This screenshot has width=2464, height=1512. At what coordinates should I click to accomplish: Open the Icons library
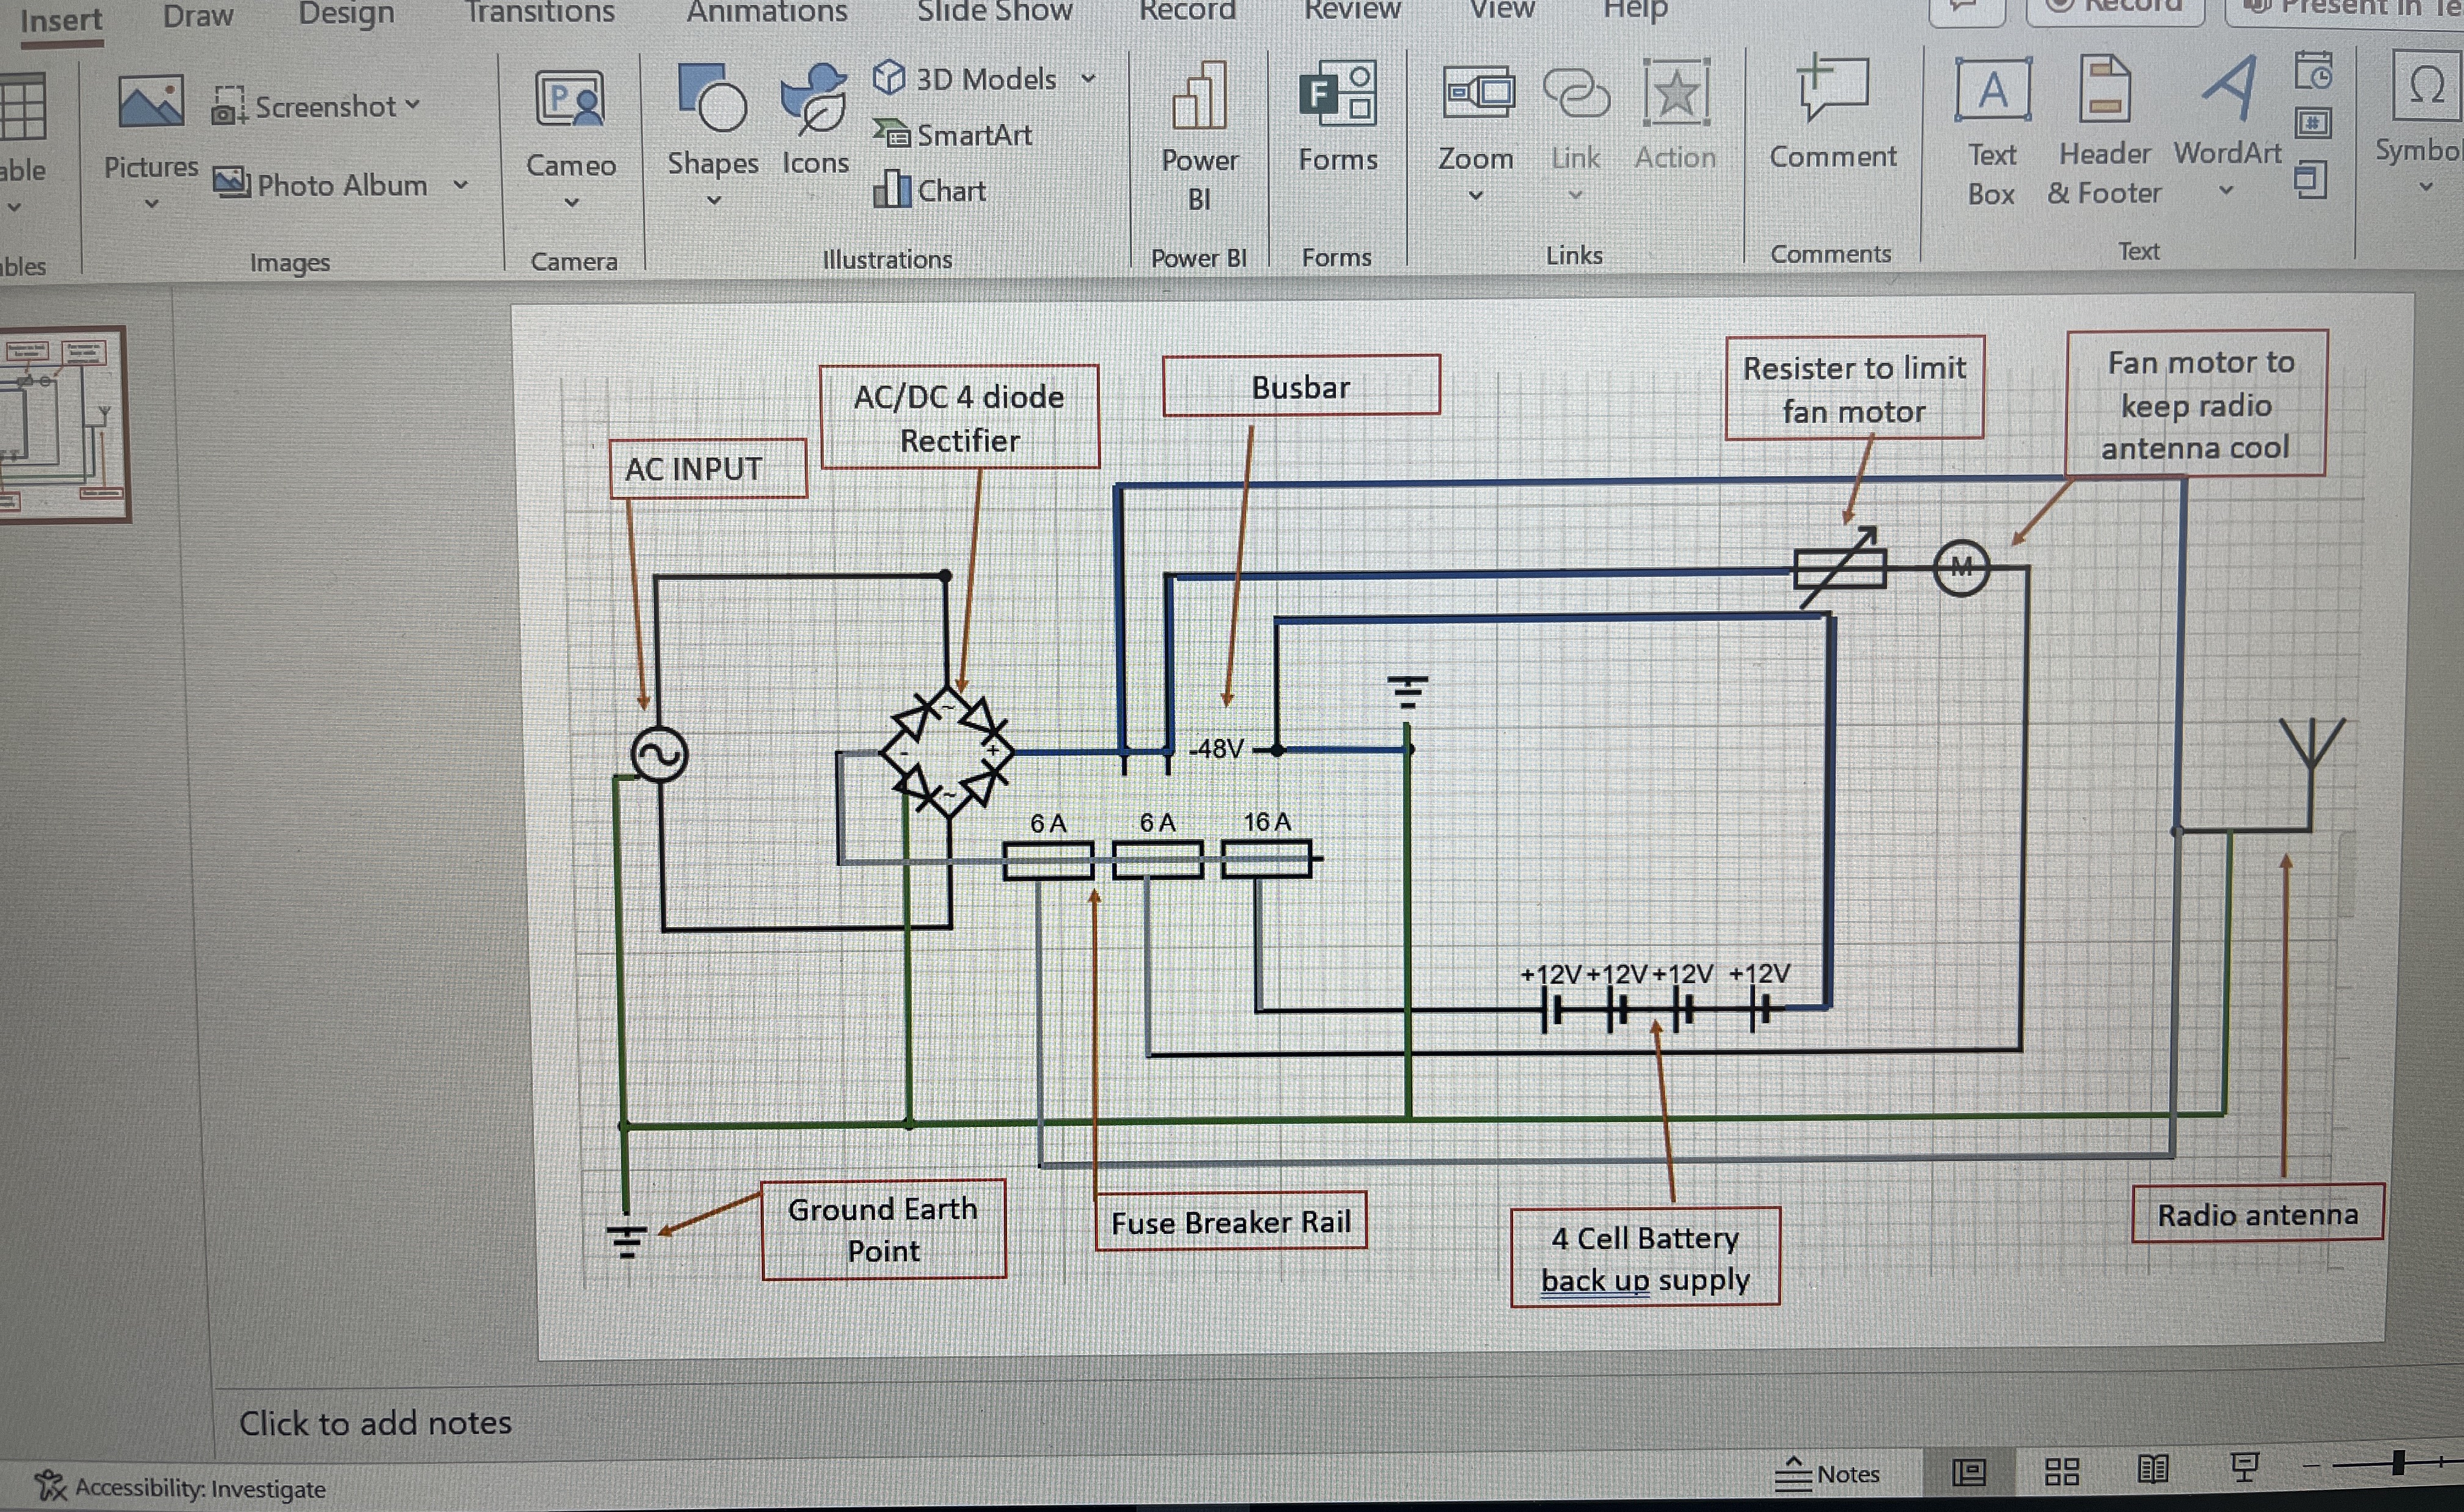[x=814, y=101]
